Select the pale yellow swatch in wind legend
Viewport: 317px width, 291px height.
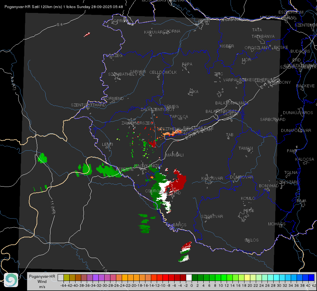247,277
